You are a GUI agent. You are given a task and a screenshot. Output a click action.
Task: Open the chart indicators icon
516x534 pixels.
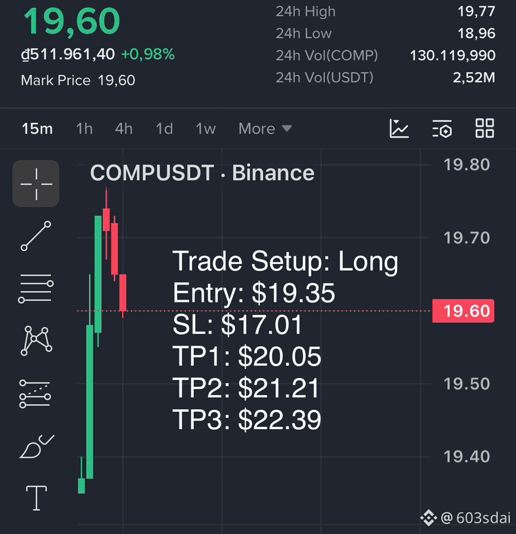(399, 129)
